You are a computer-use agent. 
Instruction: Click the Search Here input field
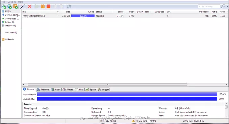tap(209, 6)
